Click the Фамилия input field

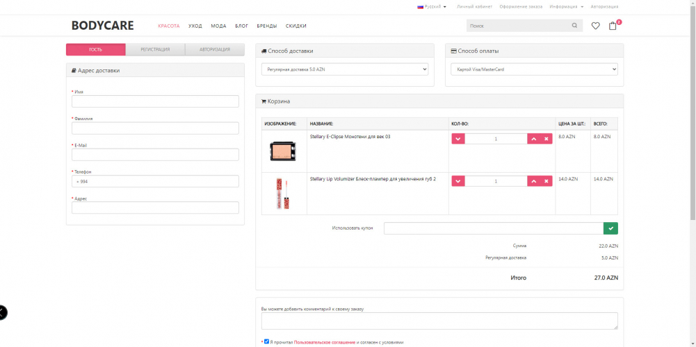click(155, 128)
